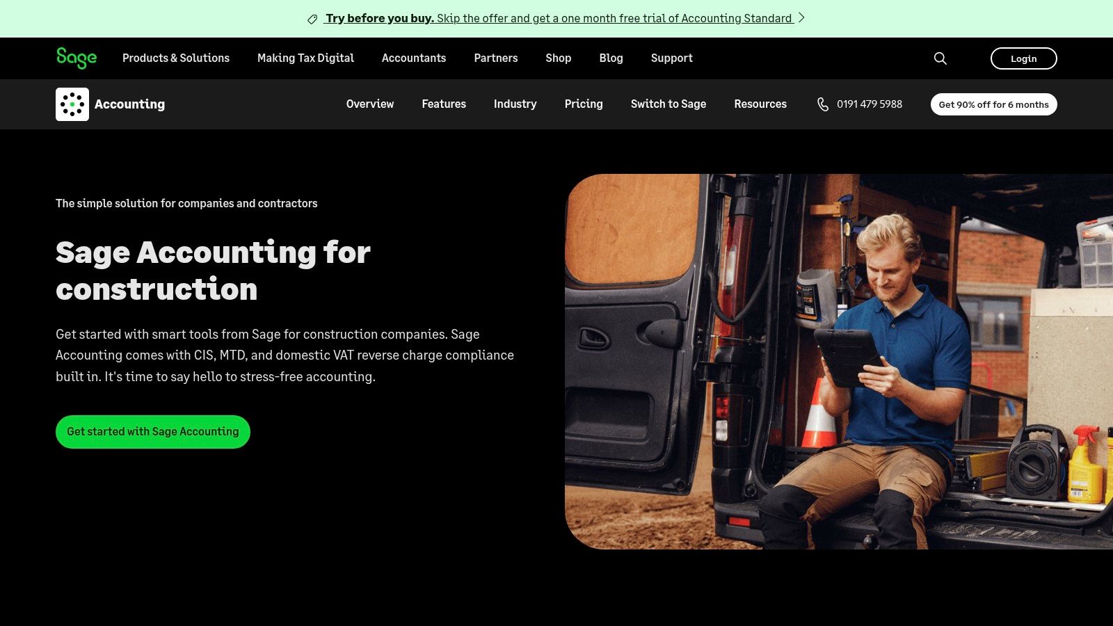Select the Pricing tab
This screenshot has width=1113, height=626.
[x=584, y=104]
